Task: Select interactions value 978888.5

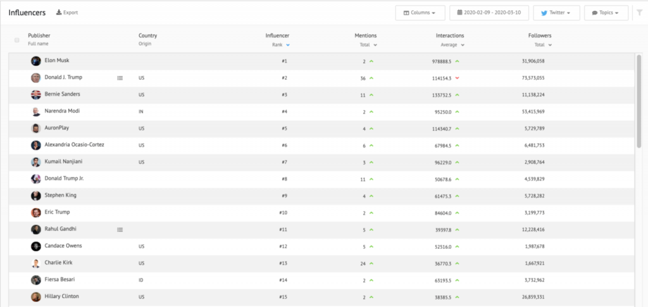Action: click(442, 61)
